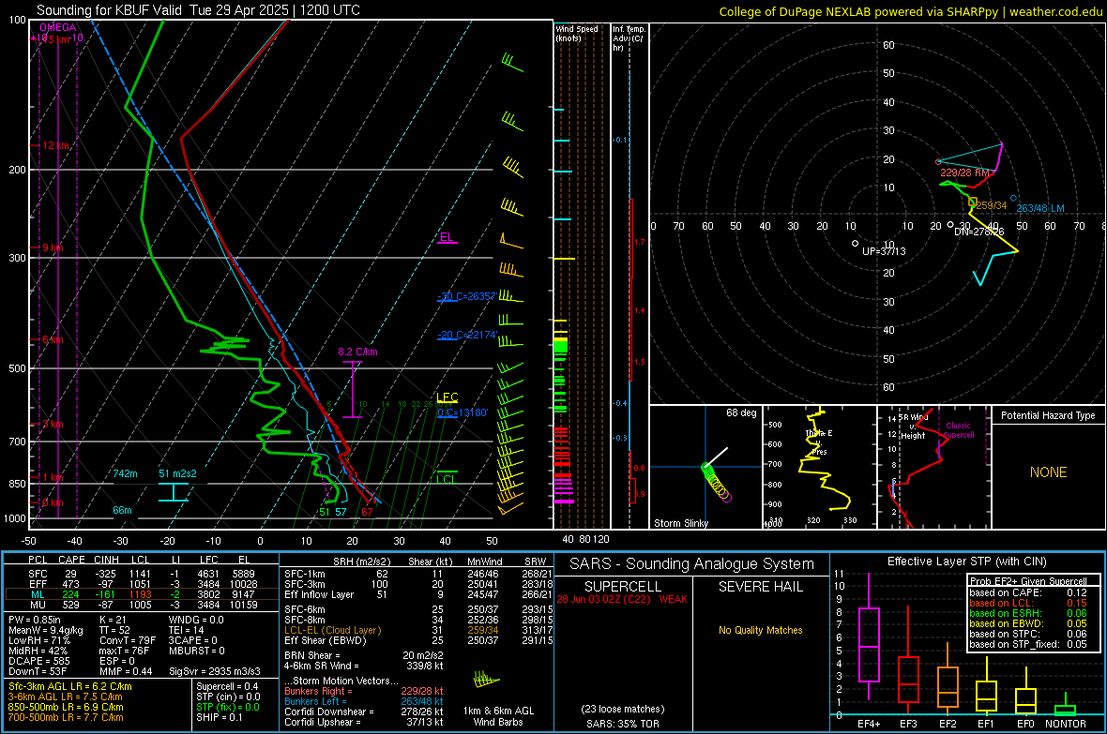Click the '8.2 C/km' lapse rate label
This screenshot has width=1107, height=734.
[357, 352]
